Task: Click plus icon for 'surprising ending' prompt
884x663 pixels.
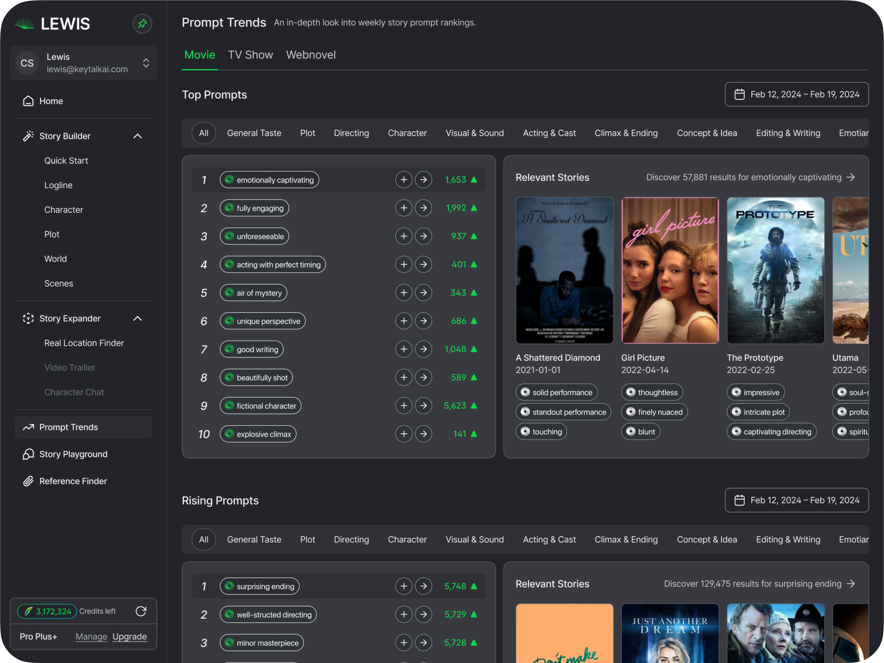Action: (404, 586)
